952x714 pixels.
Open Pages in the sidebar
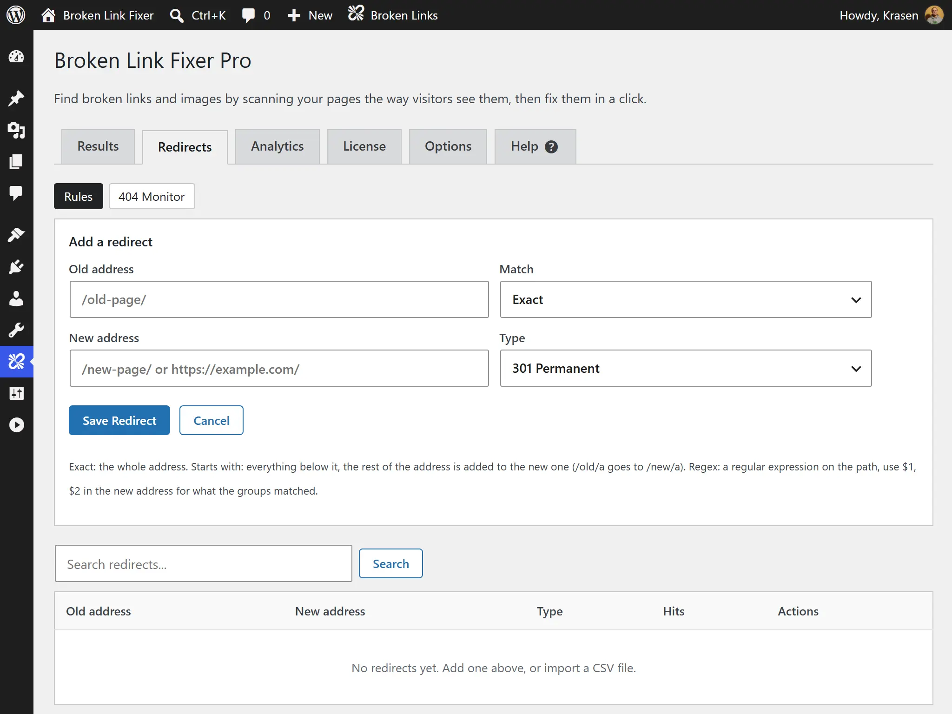(x=16, y=162)
